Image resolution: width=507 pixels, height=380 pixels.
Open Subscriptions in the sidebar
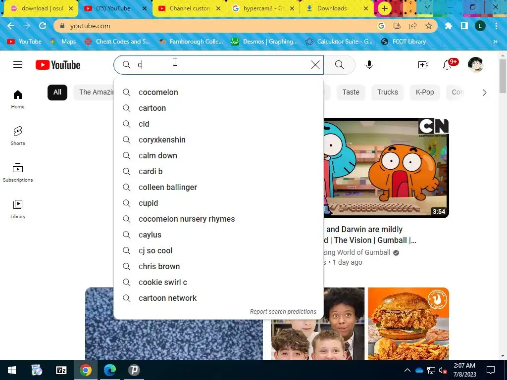tap(18, 173)
